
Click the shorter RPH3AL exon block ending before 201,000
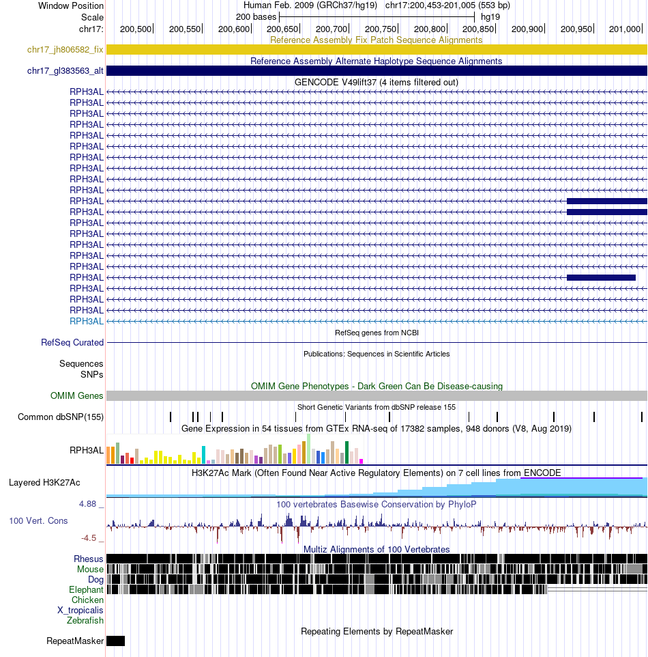[601, 277]
